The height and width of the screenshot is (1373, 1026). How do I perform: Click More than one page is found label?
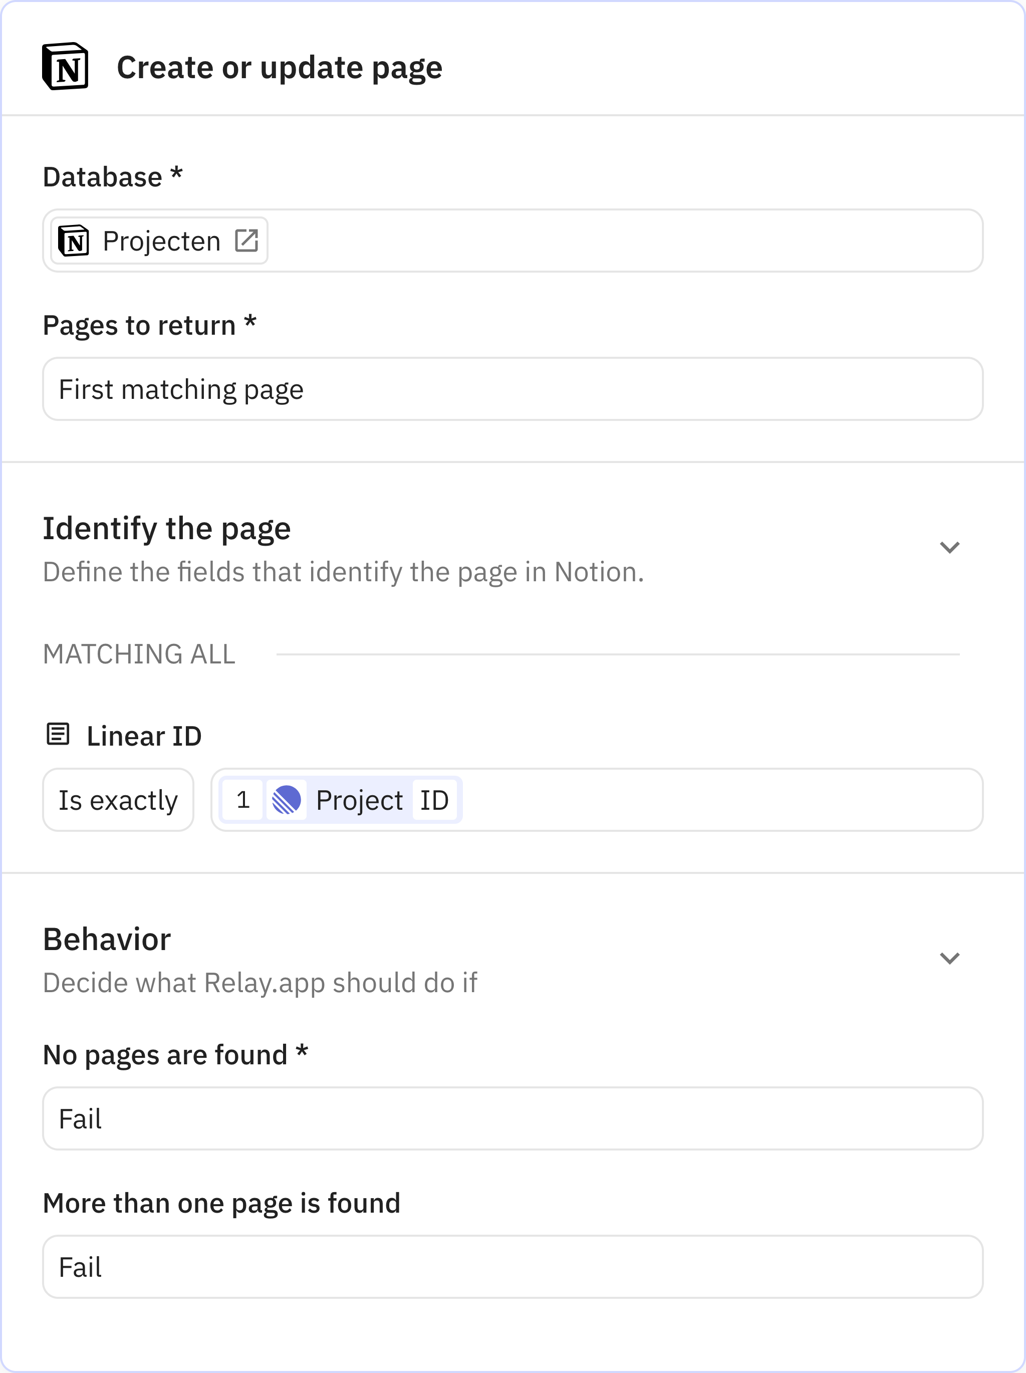tap(221, 1204)
